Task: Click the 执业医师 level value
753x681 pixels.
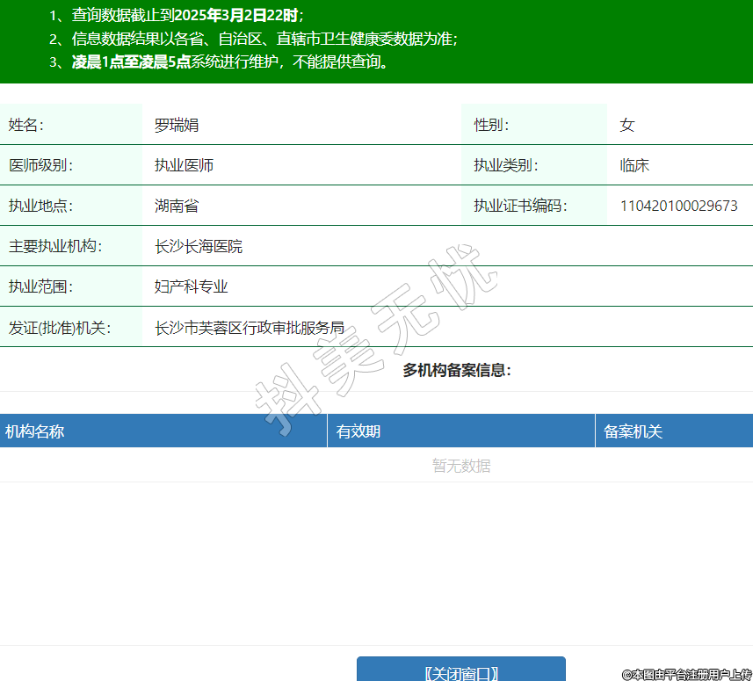Action: click(184, 165)
